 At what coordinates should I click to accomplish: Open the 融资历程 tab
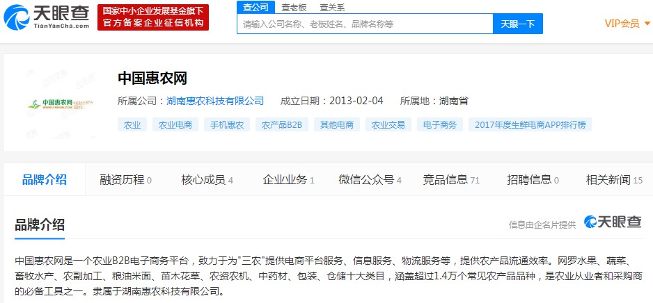coord(126,179)
